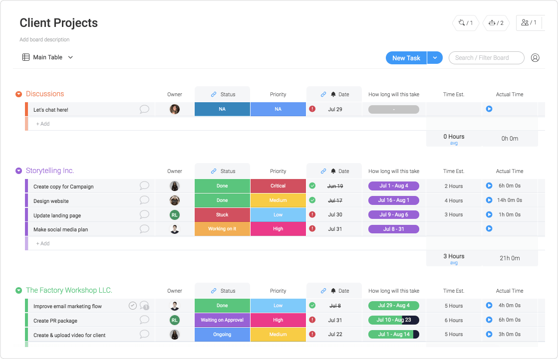This screenshot has height=359, width=558.
Task: Click the "Stuck" status swatch on "Update landing page"
Action: pyautogui.click(x=222, y=214)
